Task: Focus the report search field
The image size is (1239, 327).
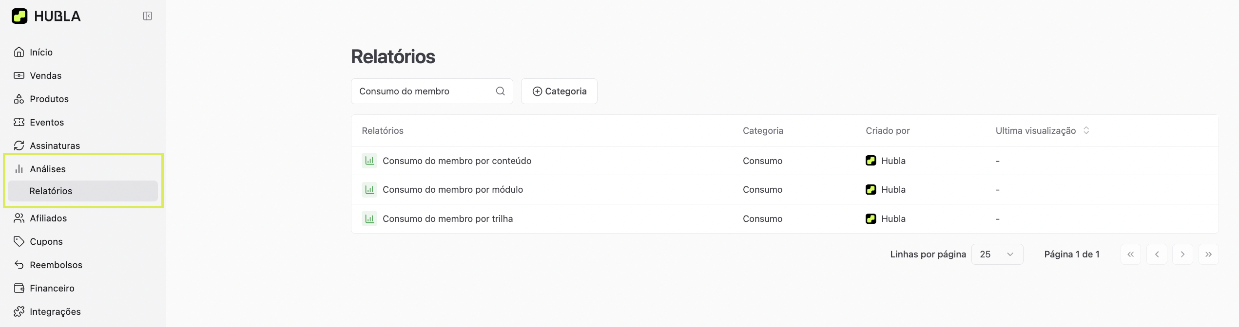Action: [424, 91]
